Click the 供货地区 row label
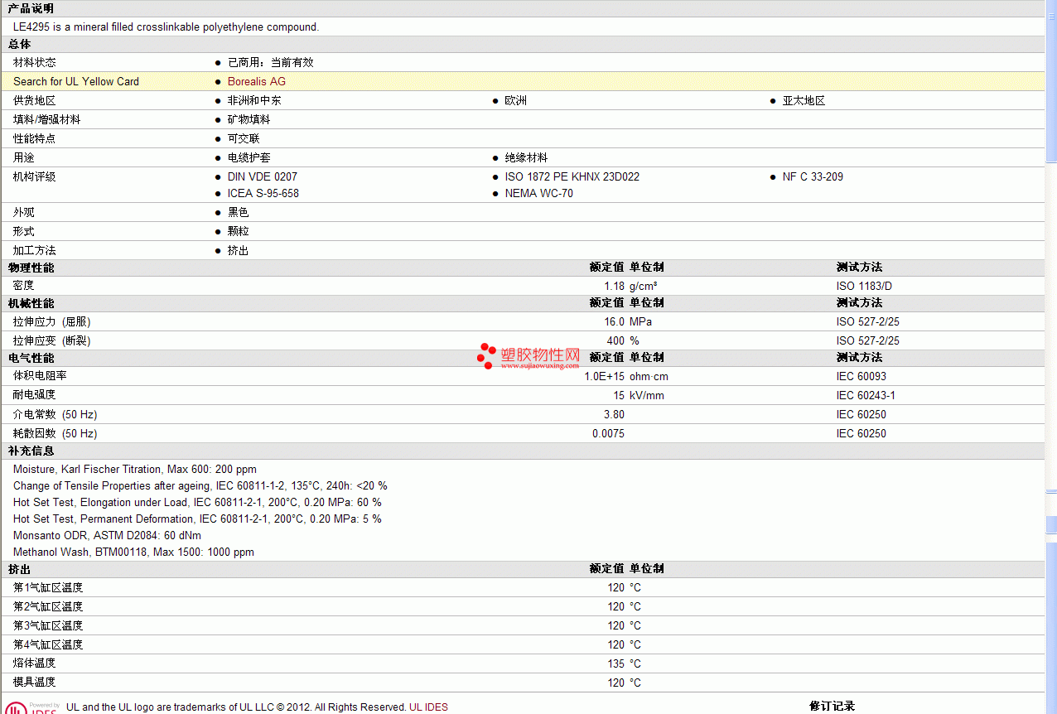The image size is (1057, 714). coord(35,100)
